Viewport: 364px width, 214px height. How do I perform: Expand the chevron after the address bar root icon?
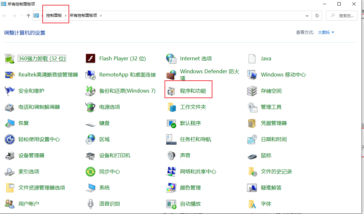[42, 15]
